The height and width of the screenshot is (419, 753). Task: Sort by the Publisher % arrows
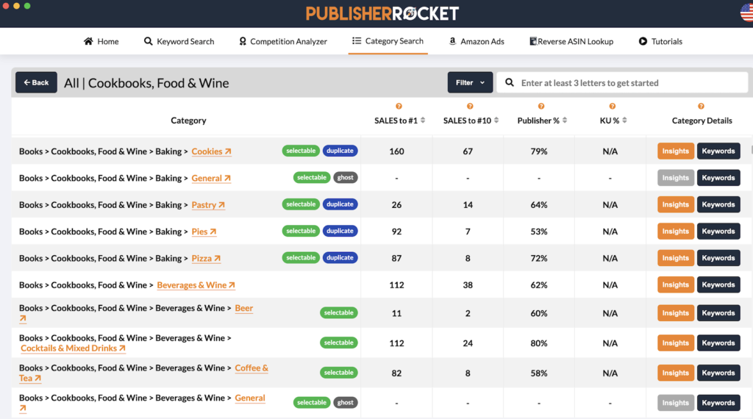(565, 120)
